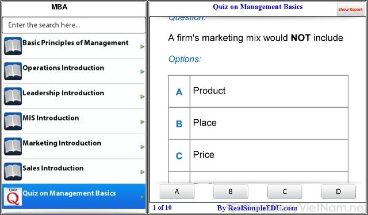Choose answer button B
The height and width of the screenshot is (215, 368).
tap(231, 191)
